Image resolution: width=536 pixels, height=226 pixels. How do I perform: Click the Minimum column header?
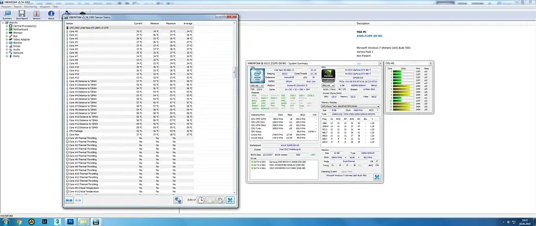154,24
